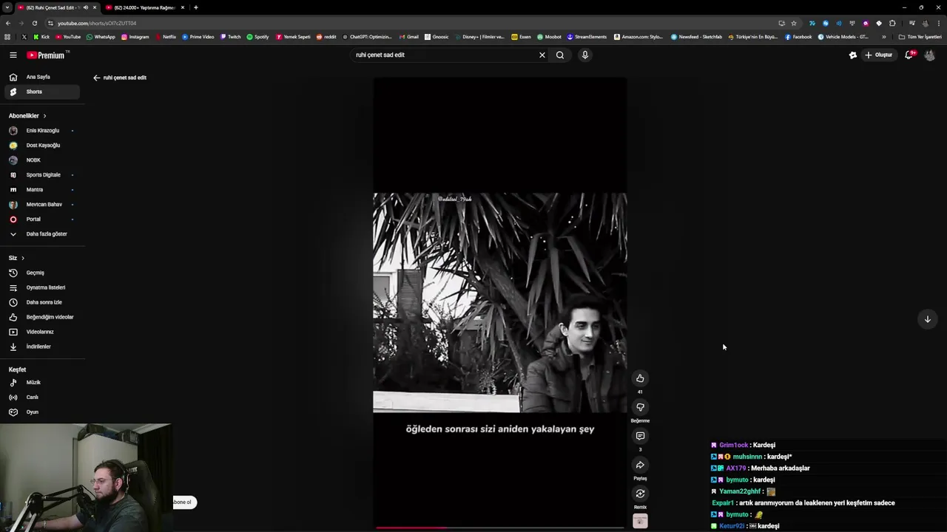
Task: Go to YouTube Premium home logo
Action: 46,55
